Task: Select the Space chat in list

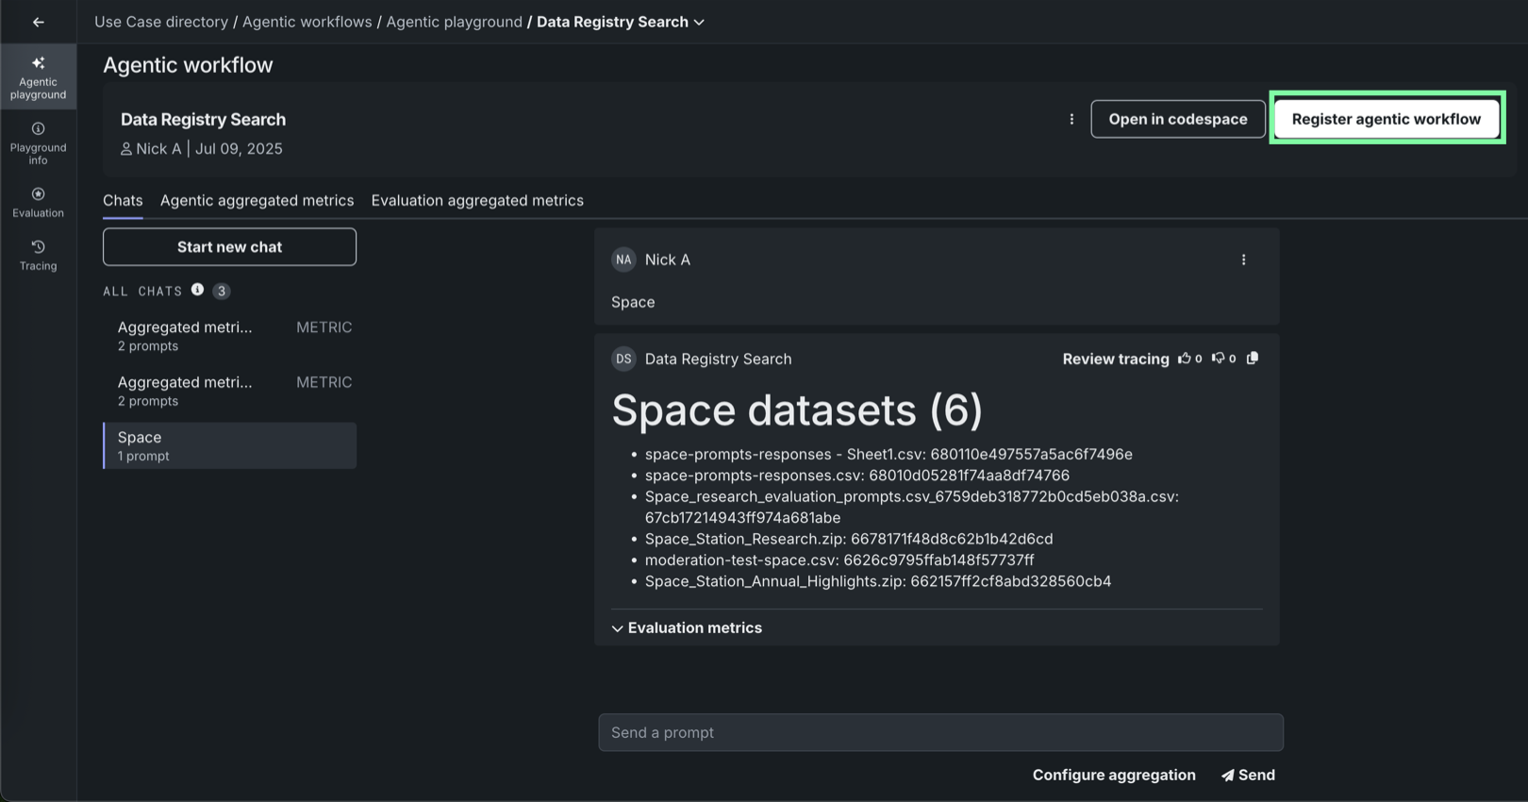Action: (x=229, y=445)
